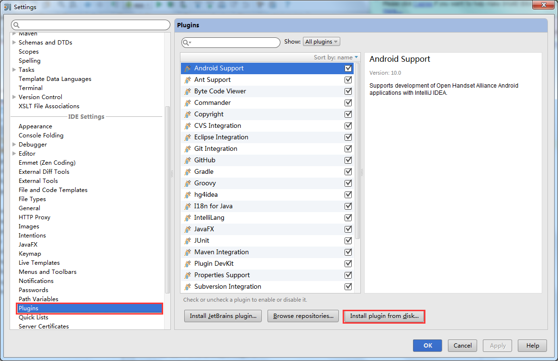Click the Android Support plugin icon

[188, 68]
